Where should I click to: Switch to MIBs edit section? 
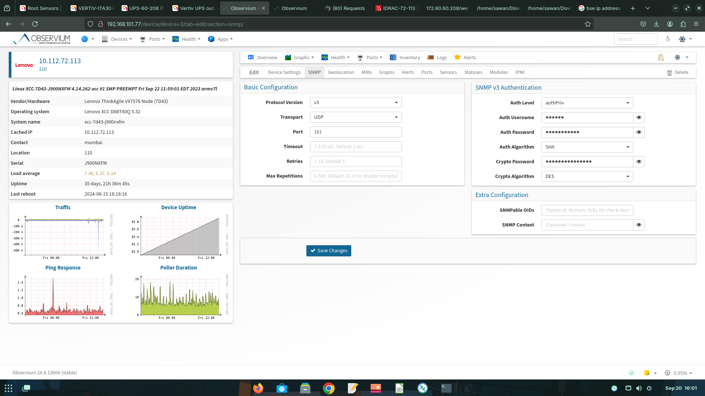[367, 72]
